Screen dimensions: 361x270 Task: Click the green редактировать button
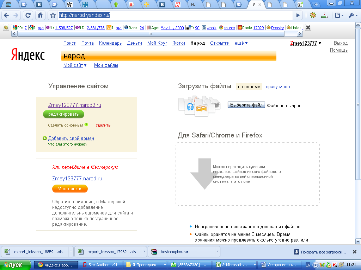click(x=63, y=114)
